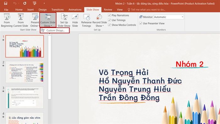The width and height of the screenshot is (220, 124).
Task: Click the Repeat icon in quick access toolbar
Action: 25,3
